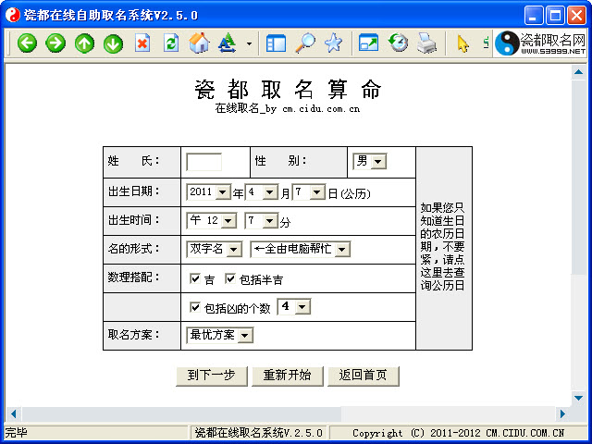Open the 双字名 name form dropdown

pyautogui.click(x=214, y=249)
